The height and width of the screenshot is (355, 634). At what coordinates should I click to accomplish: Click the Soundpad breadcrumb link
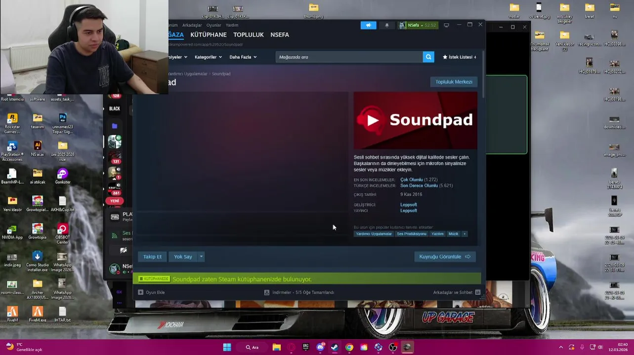221,73
